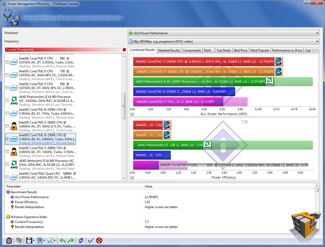Click user avatar icon for i7-2600K 3.8GHz Turbo
This screenshot has height=247, width=325.
(14, 152)
